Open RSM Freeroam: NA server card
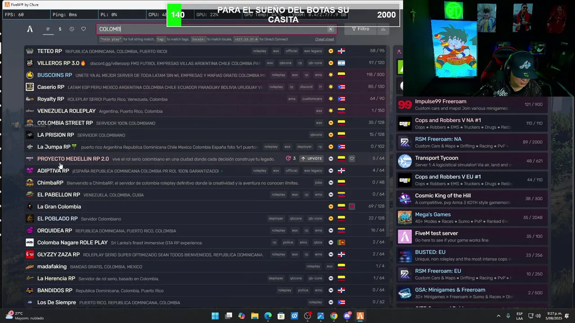This screenshot has width=575, height=323. (472, 142)
